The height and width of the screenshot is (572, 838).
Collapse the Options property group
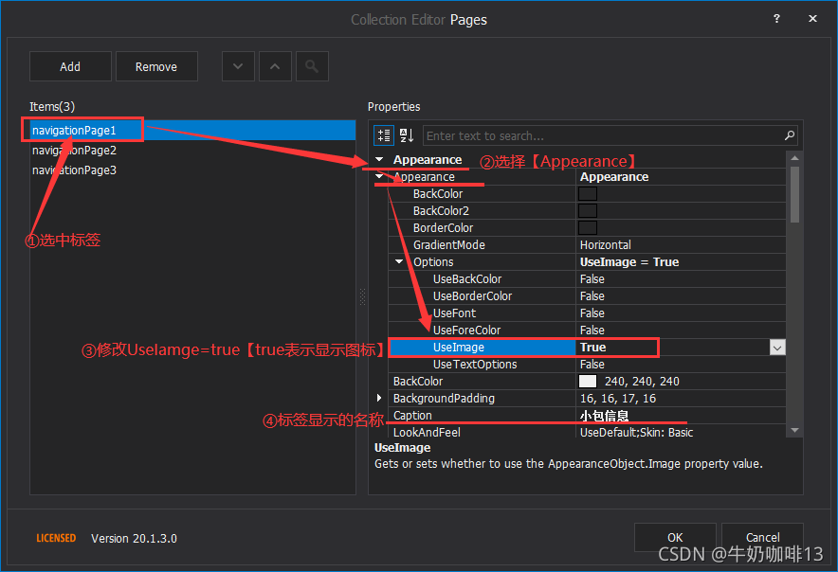point(398,261)
